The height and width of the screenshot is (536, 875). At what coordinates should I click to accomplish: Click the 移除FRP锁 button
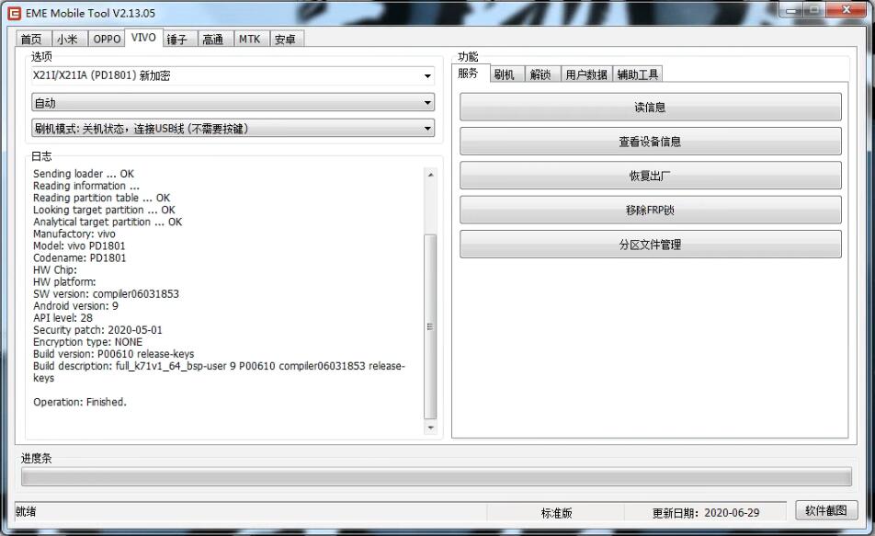pos(650,210)
